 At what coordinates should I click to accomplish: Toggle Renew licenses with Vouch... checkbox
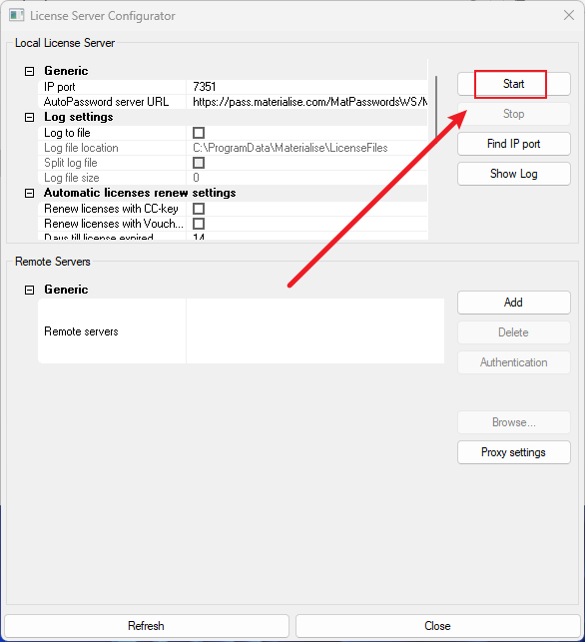tap(199, 224)
